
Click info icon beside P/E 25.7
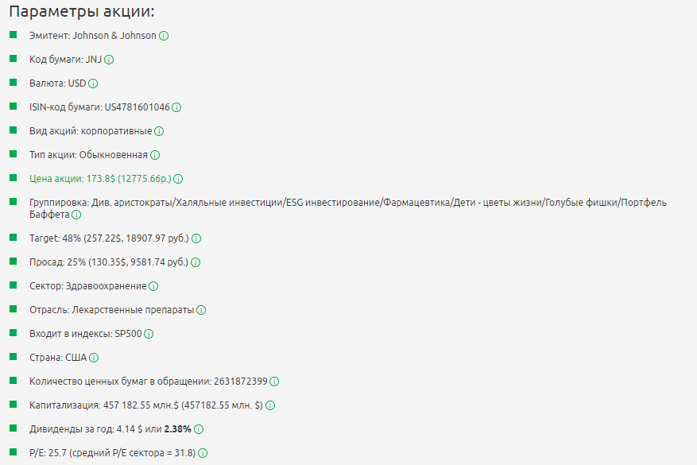coord(203,453)
